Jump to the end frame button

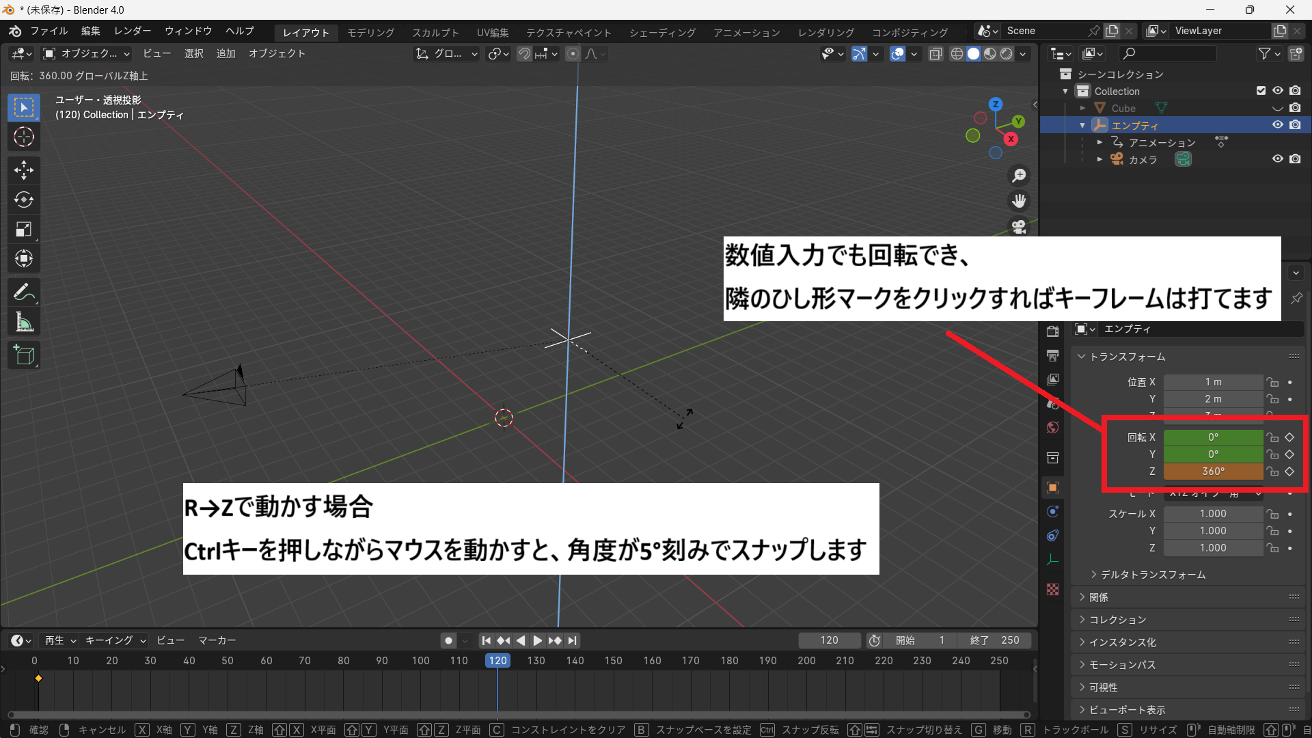(573, 640)
